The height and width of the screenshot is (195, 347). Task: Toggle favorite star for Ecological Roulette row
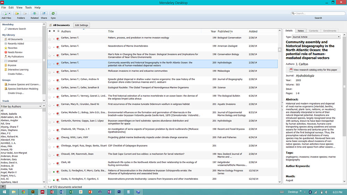tap(50, 89)
